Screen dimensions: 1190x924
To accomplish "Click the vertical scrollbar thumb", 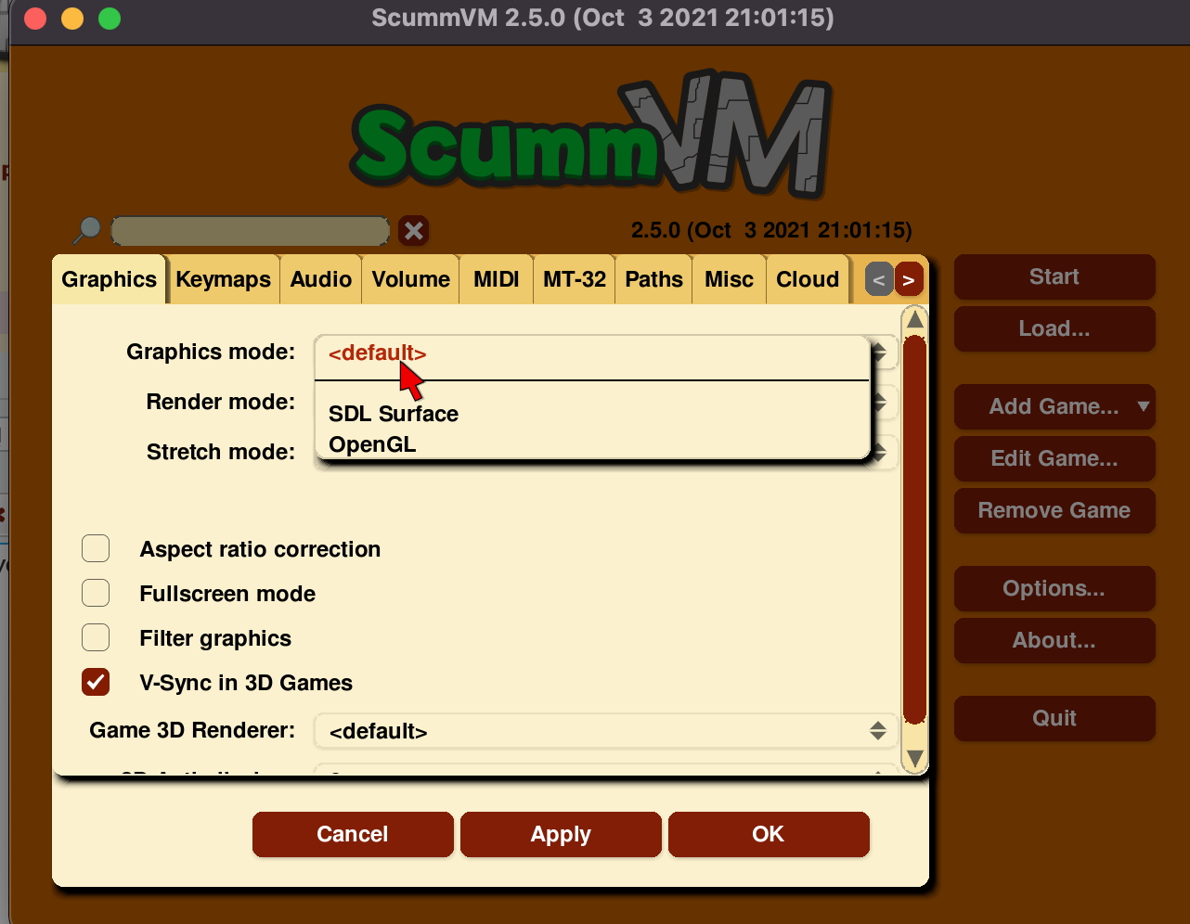I will tap(915, 530).
